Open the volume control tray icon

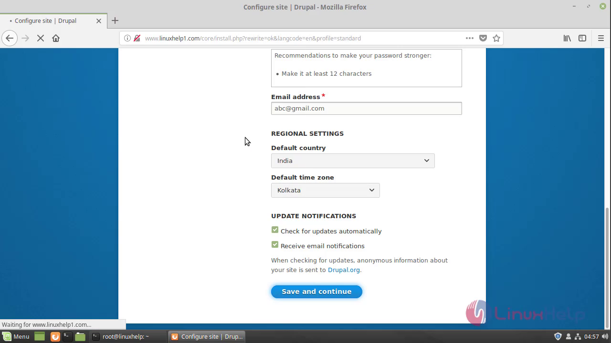[x=605, y=336]
